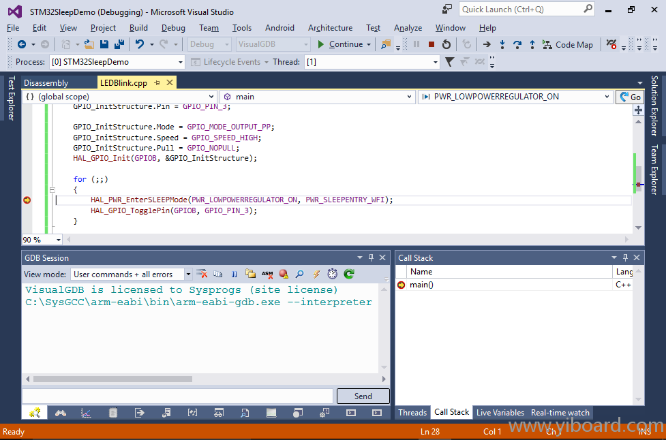The height and width of the screenshot is (440, 666).
Task: Click the Restart debugging icon
Action: click(x=446, y=44)
